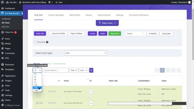Click the Quick Search input field
194x109 pixels.
pos(56,70)
